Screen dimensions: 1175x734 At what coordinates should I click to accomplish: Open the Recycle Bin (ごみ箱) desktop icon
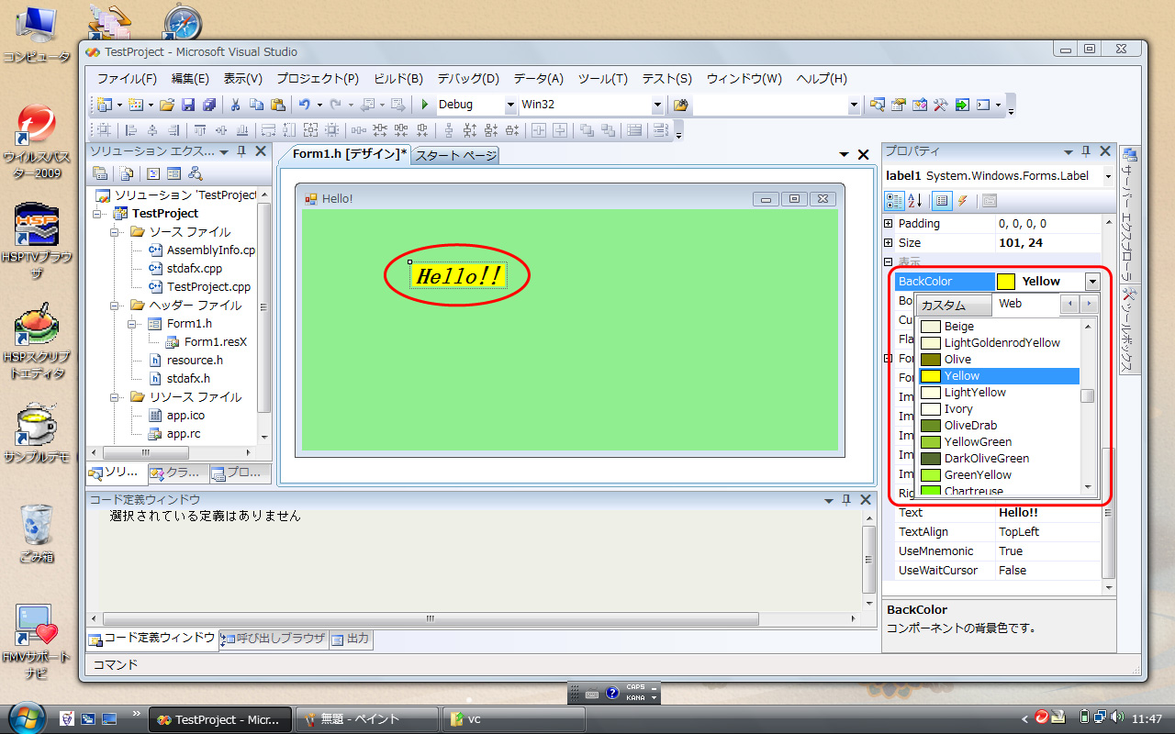point(37,531)
